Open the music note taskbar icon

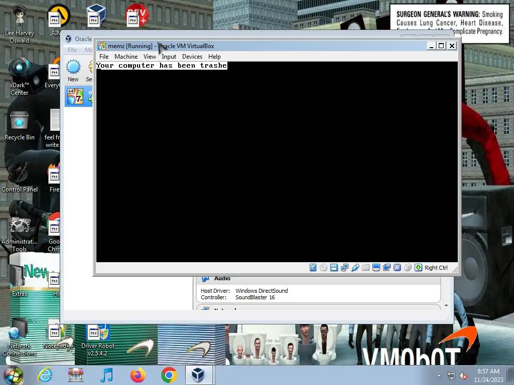click(x=106, y=375)
